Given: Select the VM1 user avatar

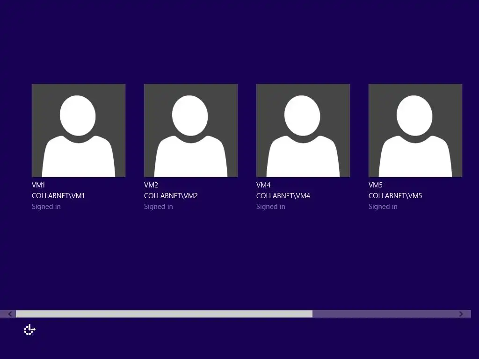Looking at the screenshot, I should click(79, 130).
